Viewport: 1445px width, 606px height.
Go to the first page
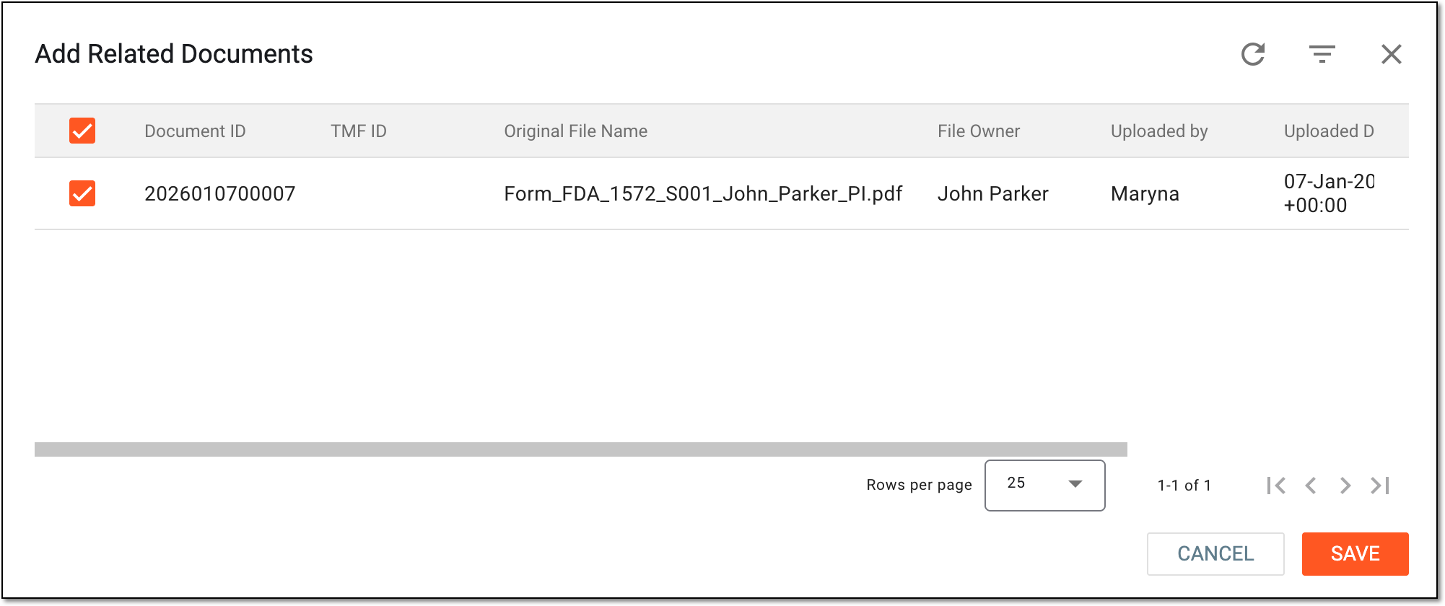(x=1276, y=486)
